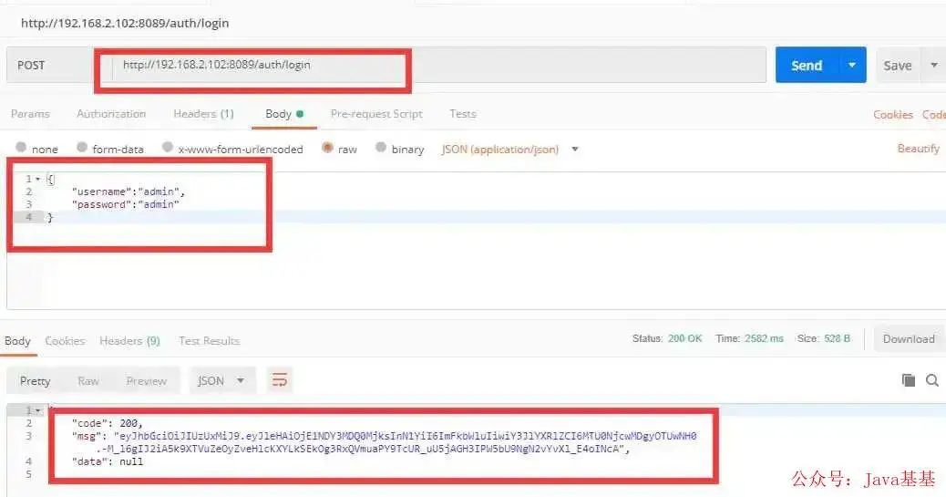Click the "code": 200 response line
The width and height of the screenshot is (946, 497).
(x=107, y=423)
